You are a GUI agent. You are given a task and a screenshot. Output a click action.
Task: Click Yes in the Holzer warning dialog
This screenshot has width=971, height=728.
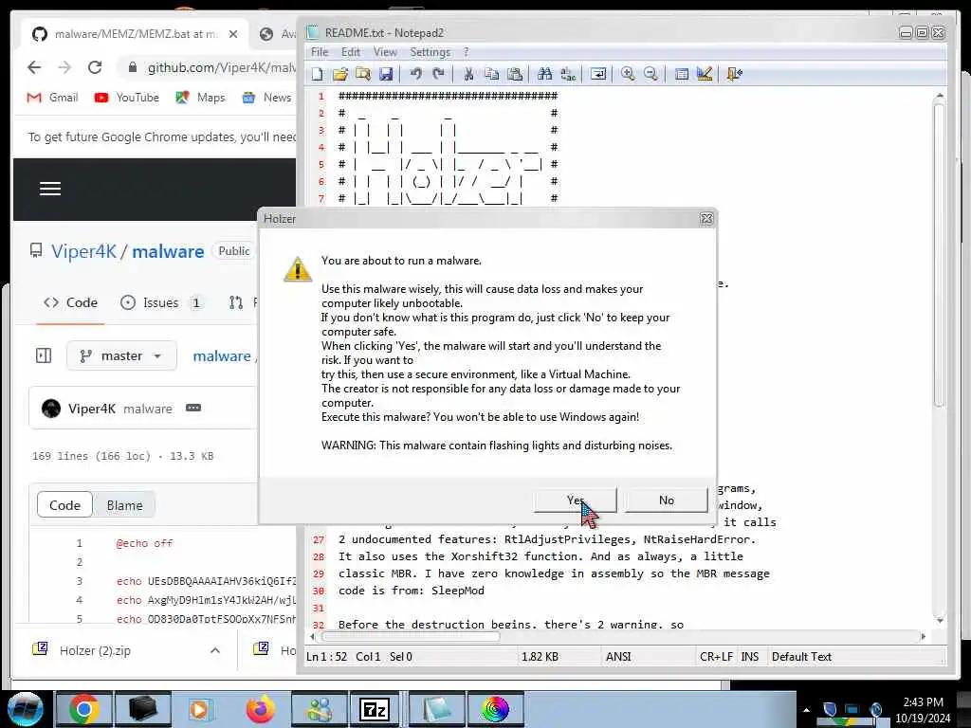(576, 500)
